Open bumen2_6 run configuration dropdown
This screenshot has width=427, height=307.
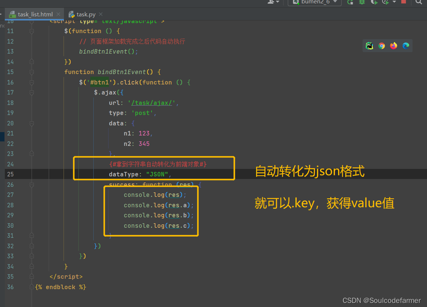click(x=315, y=2)
